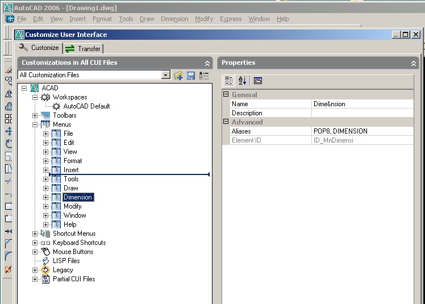Click the Property Pages icon
This screenshot has height=304, width=425.
[x=258, y=81]
